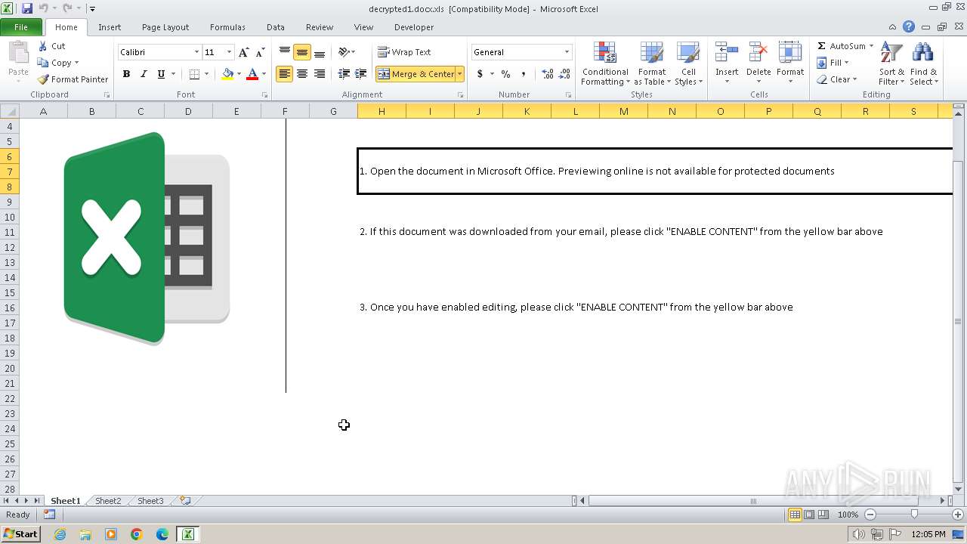Click the Increase Indent icon
Image resolution: width=967 pixels, height=544 pixels.
[361, 74]
